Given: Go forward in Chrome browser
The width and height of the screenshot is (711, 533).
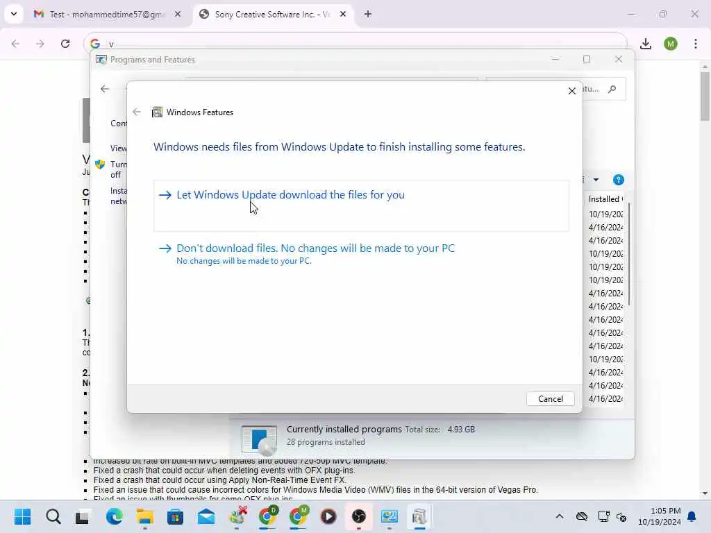Looking at the screenshot, I should click(x=40, y=44).
